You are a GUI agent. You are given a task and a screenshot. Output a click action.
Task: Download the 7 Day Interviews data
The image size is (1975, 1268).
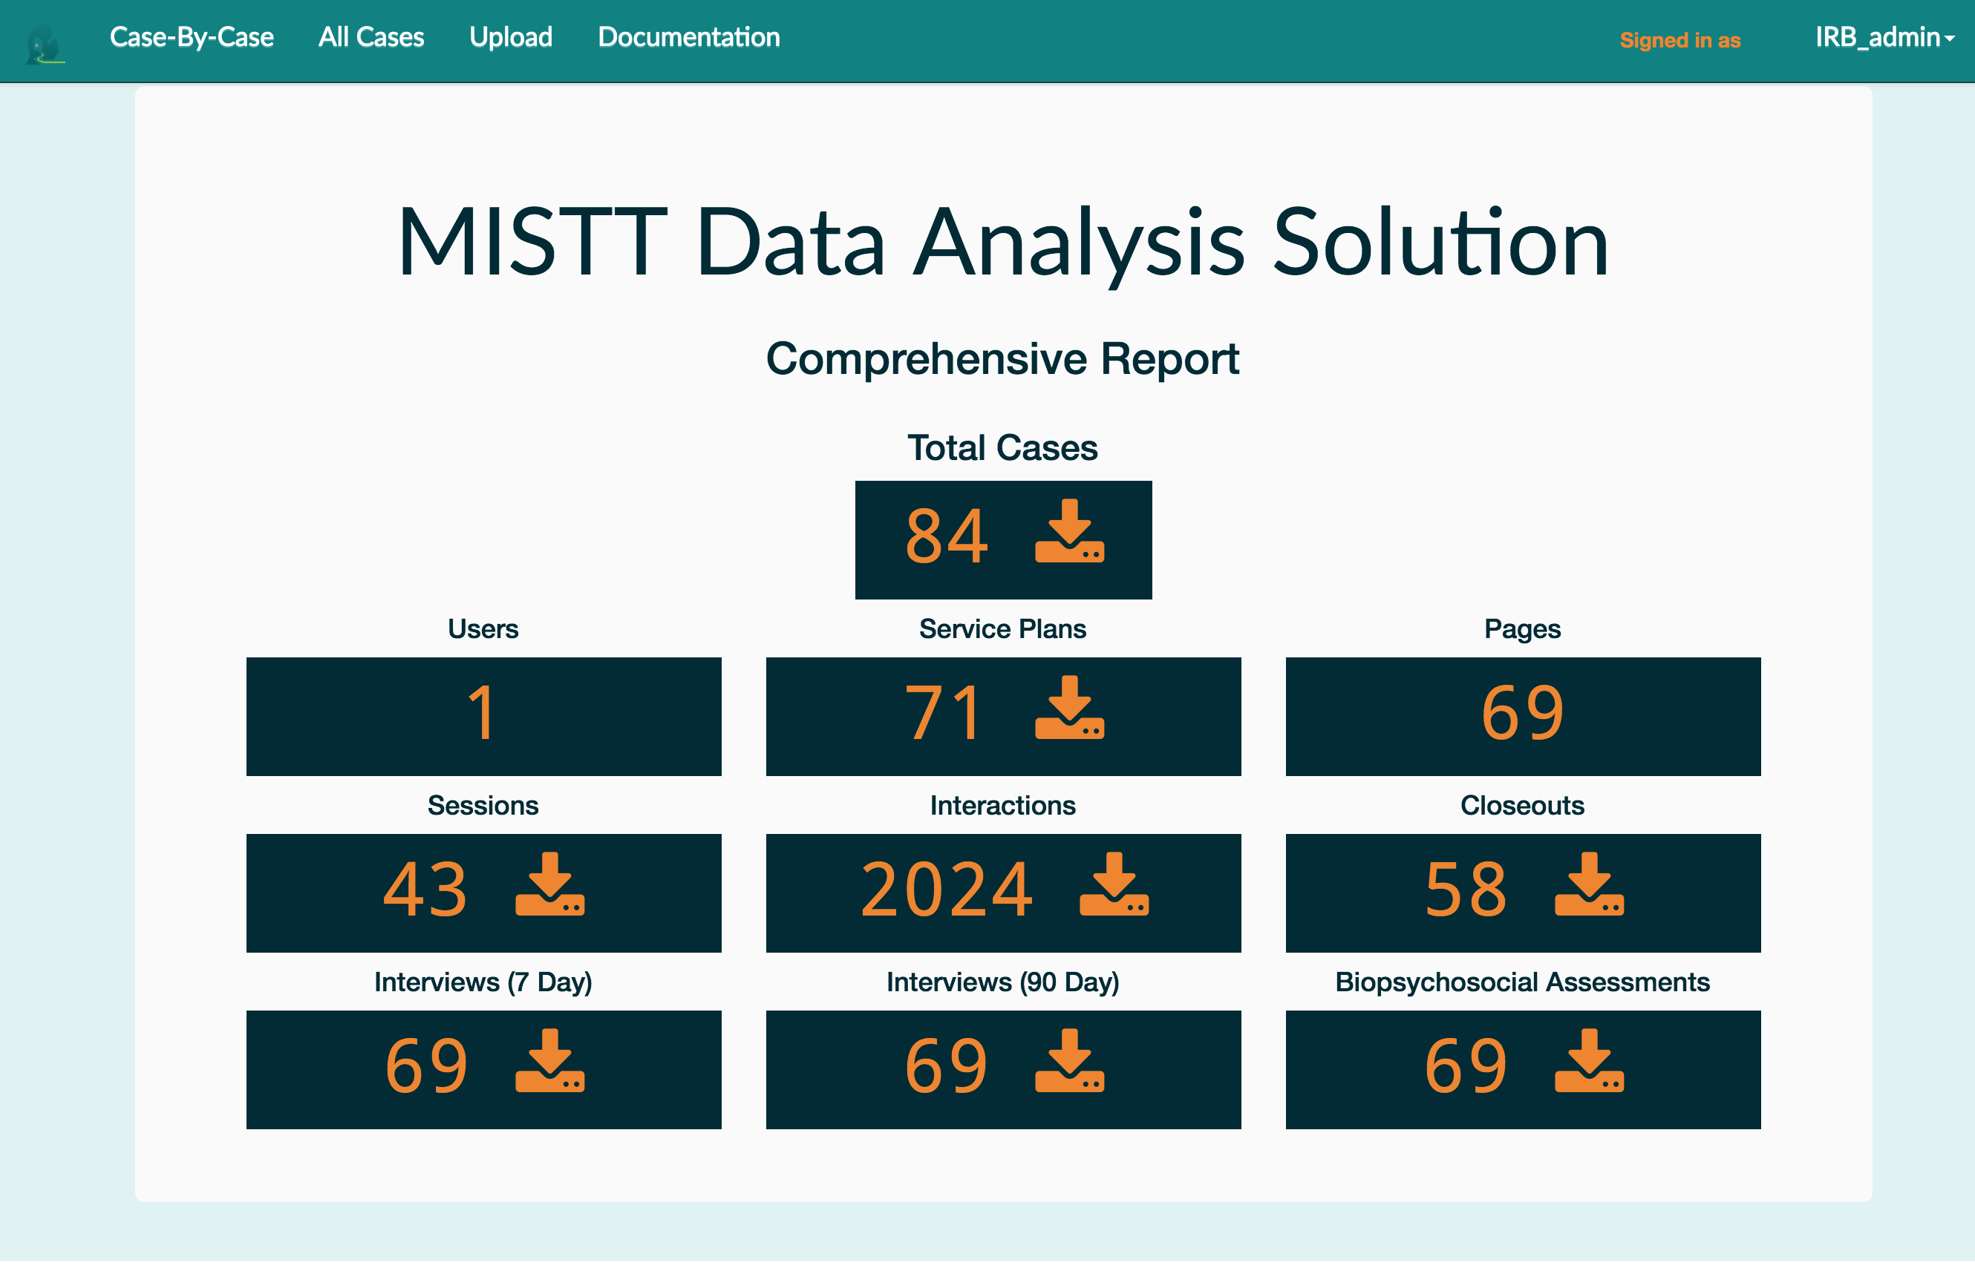[x=549, y=1061]
